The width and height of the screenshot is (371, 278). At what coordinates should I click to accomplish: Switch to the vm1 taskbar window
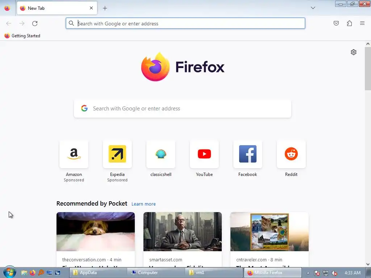[x=214, y=273]
